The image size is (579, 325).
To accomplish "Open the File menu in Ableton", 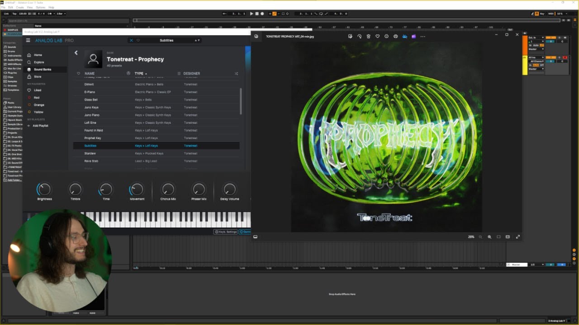I will (x=4, y=8).
